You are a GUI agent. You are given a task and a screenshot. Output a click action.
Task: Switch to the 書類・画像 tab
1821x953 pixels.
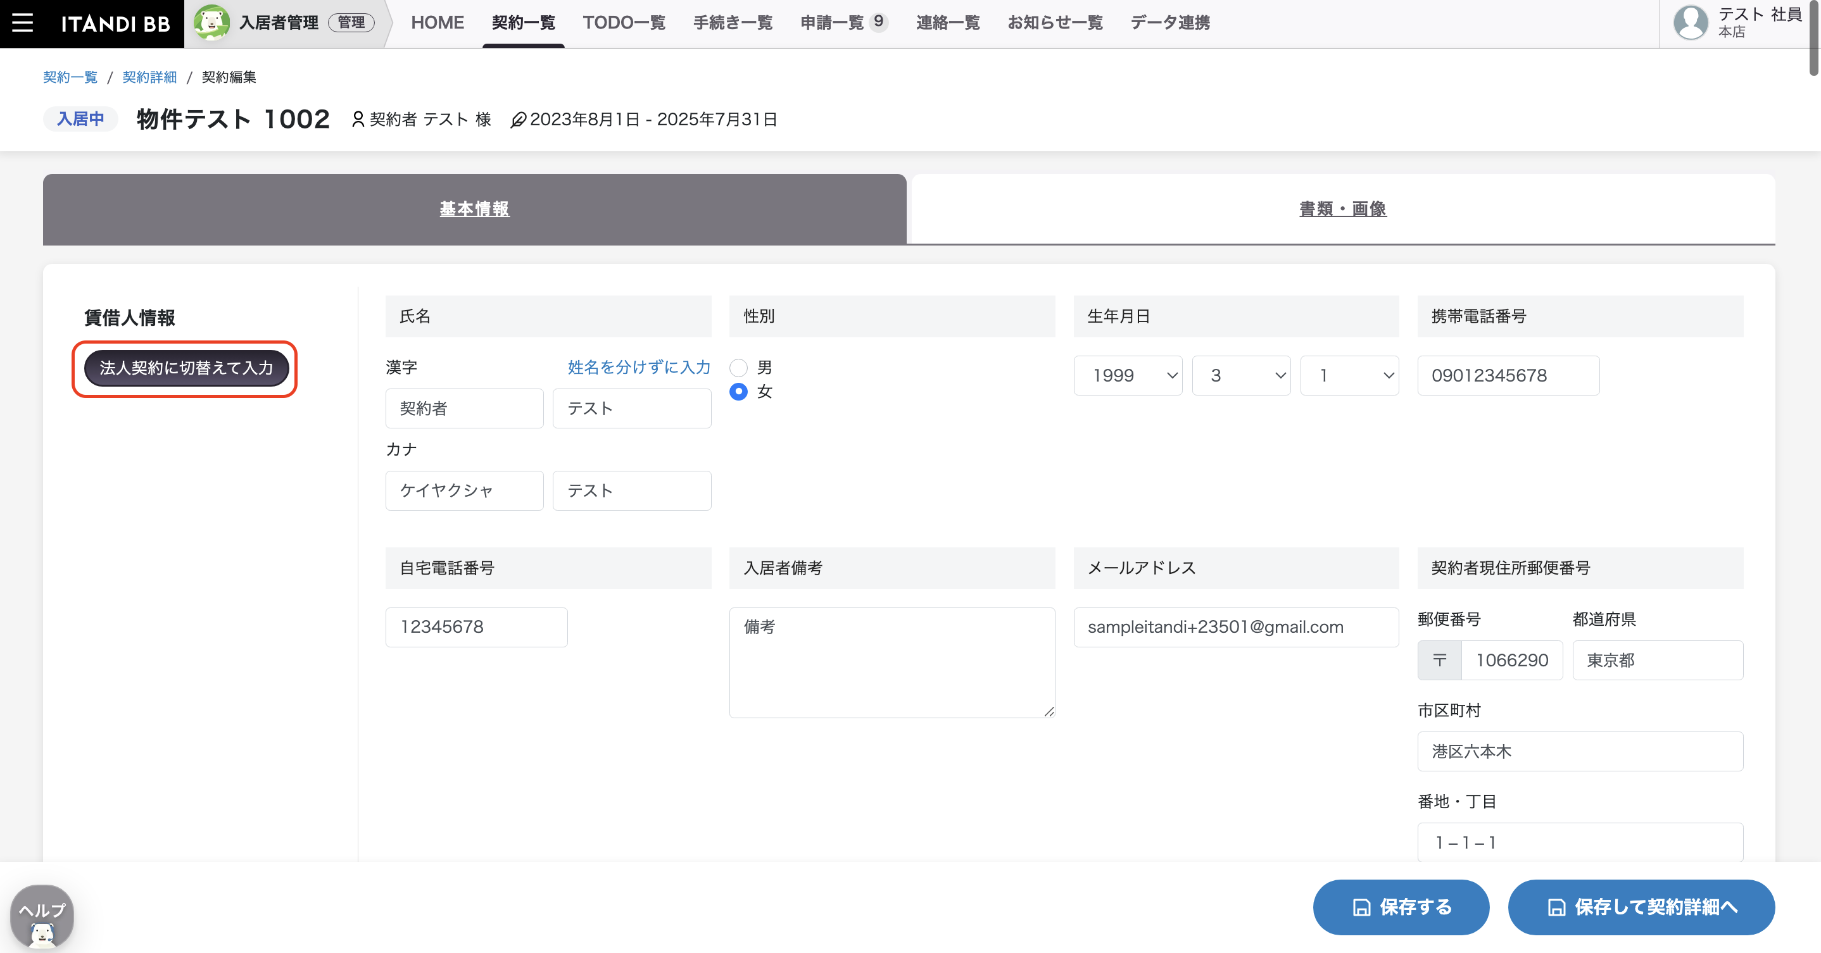coord(1343,209)
